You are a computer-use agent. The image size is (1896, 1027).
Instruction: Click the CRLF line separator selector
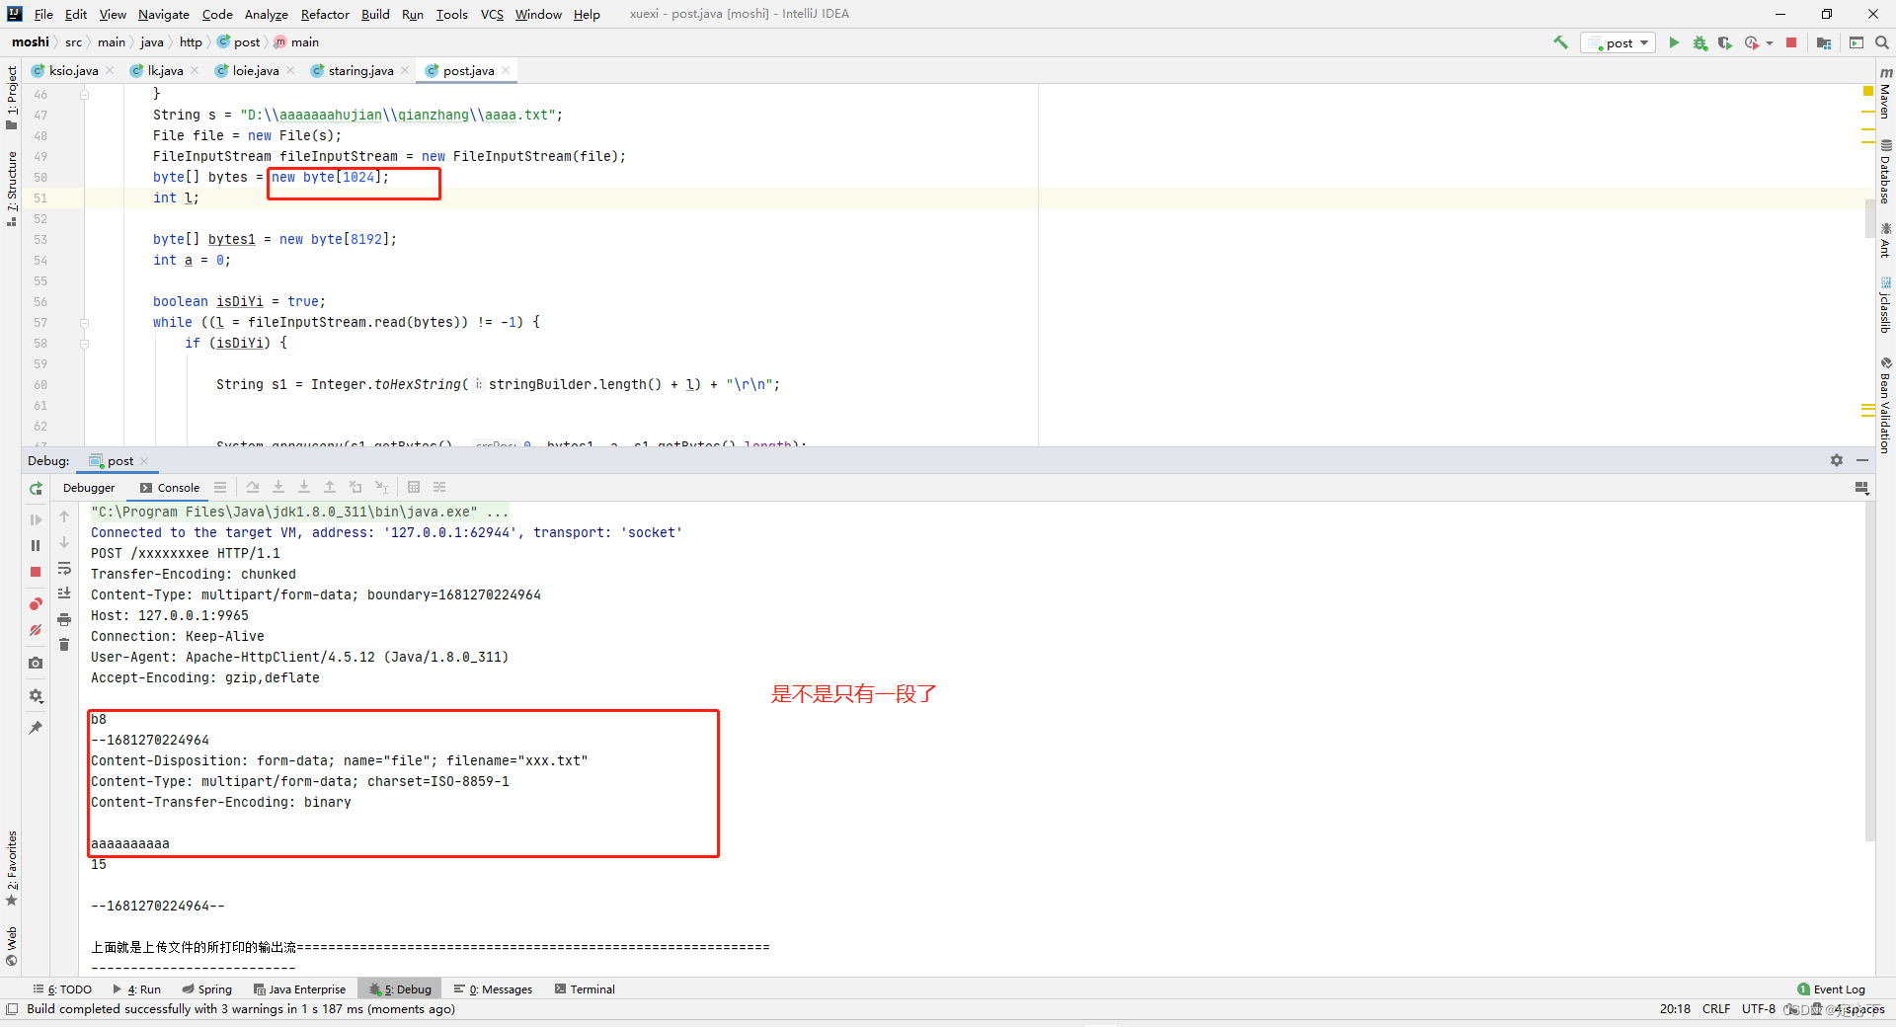[x=1716, y=1009]
